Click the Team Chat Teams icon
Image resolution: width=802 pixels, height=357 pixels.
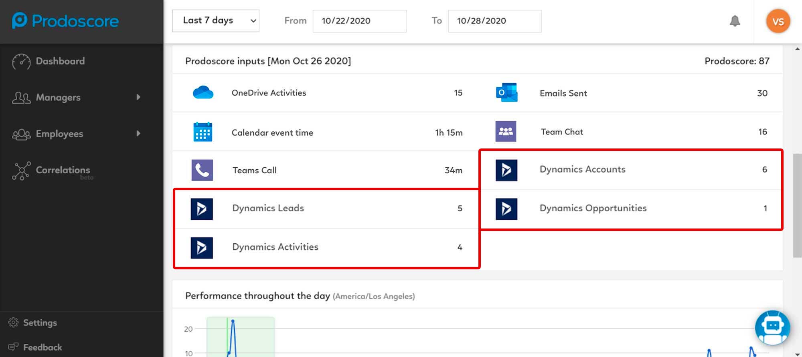[506, 131]
